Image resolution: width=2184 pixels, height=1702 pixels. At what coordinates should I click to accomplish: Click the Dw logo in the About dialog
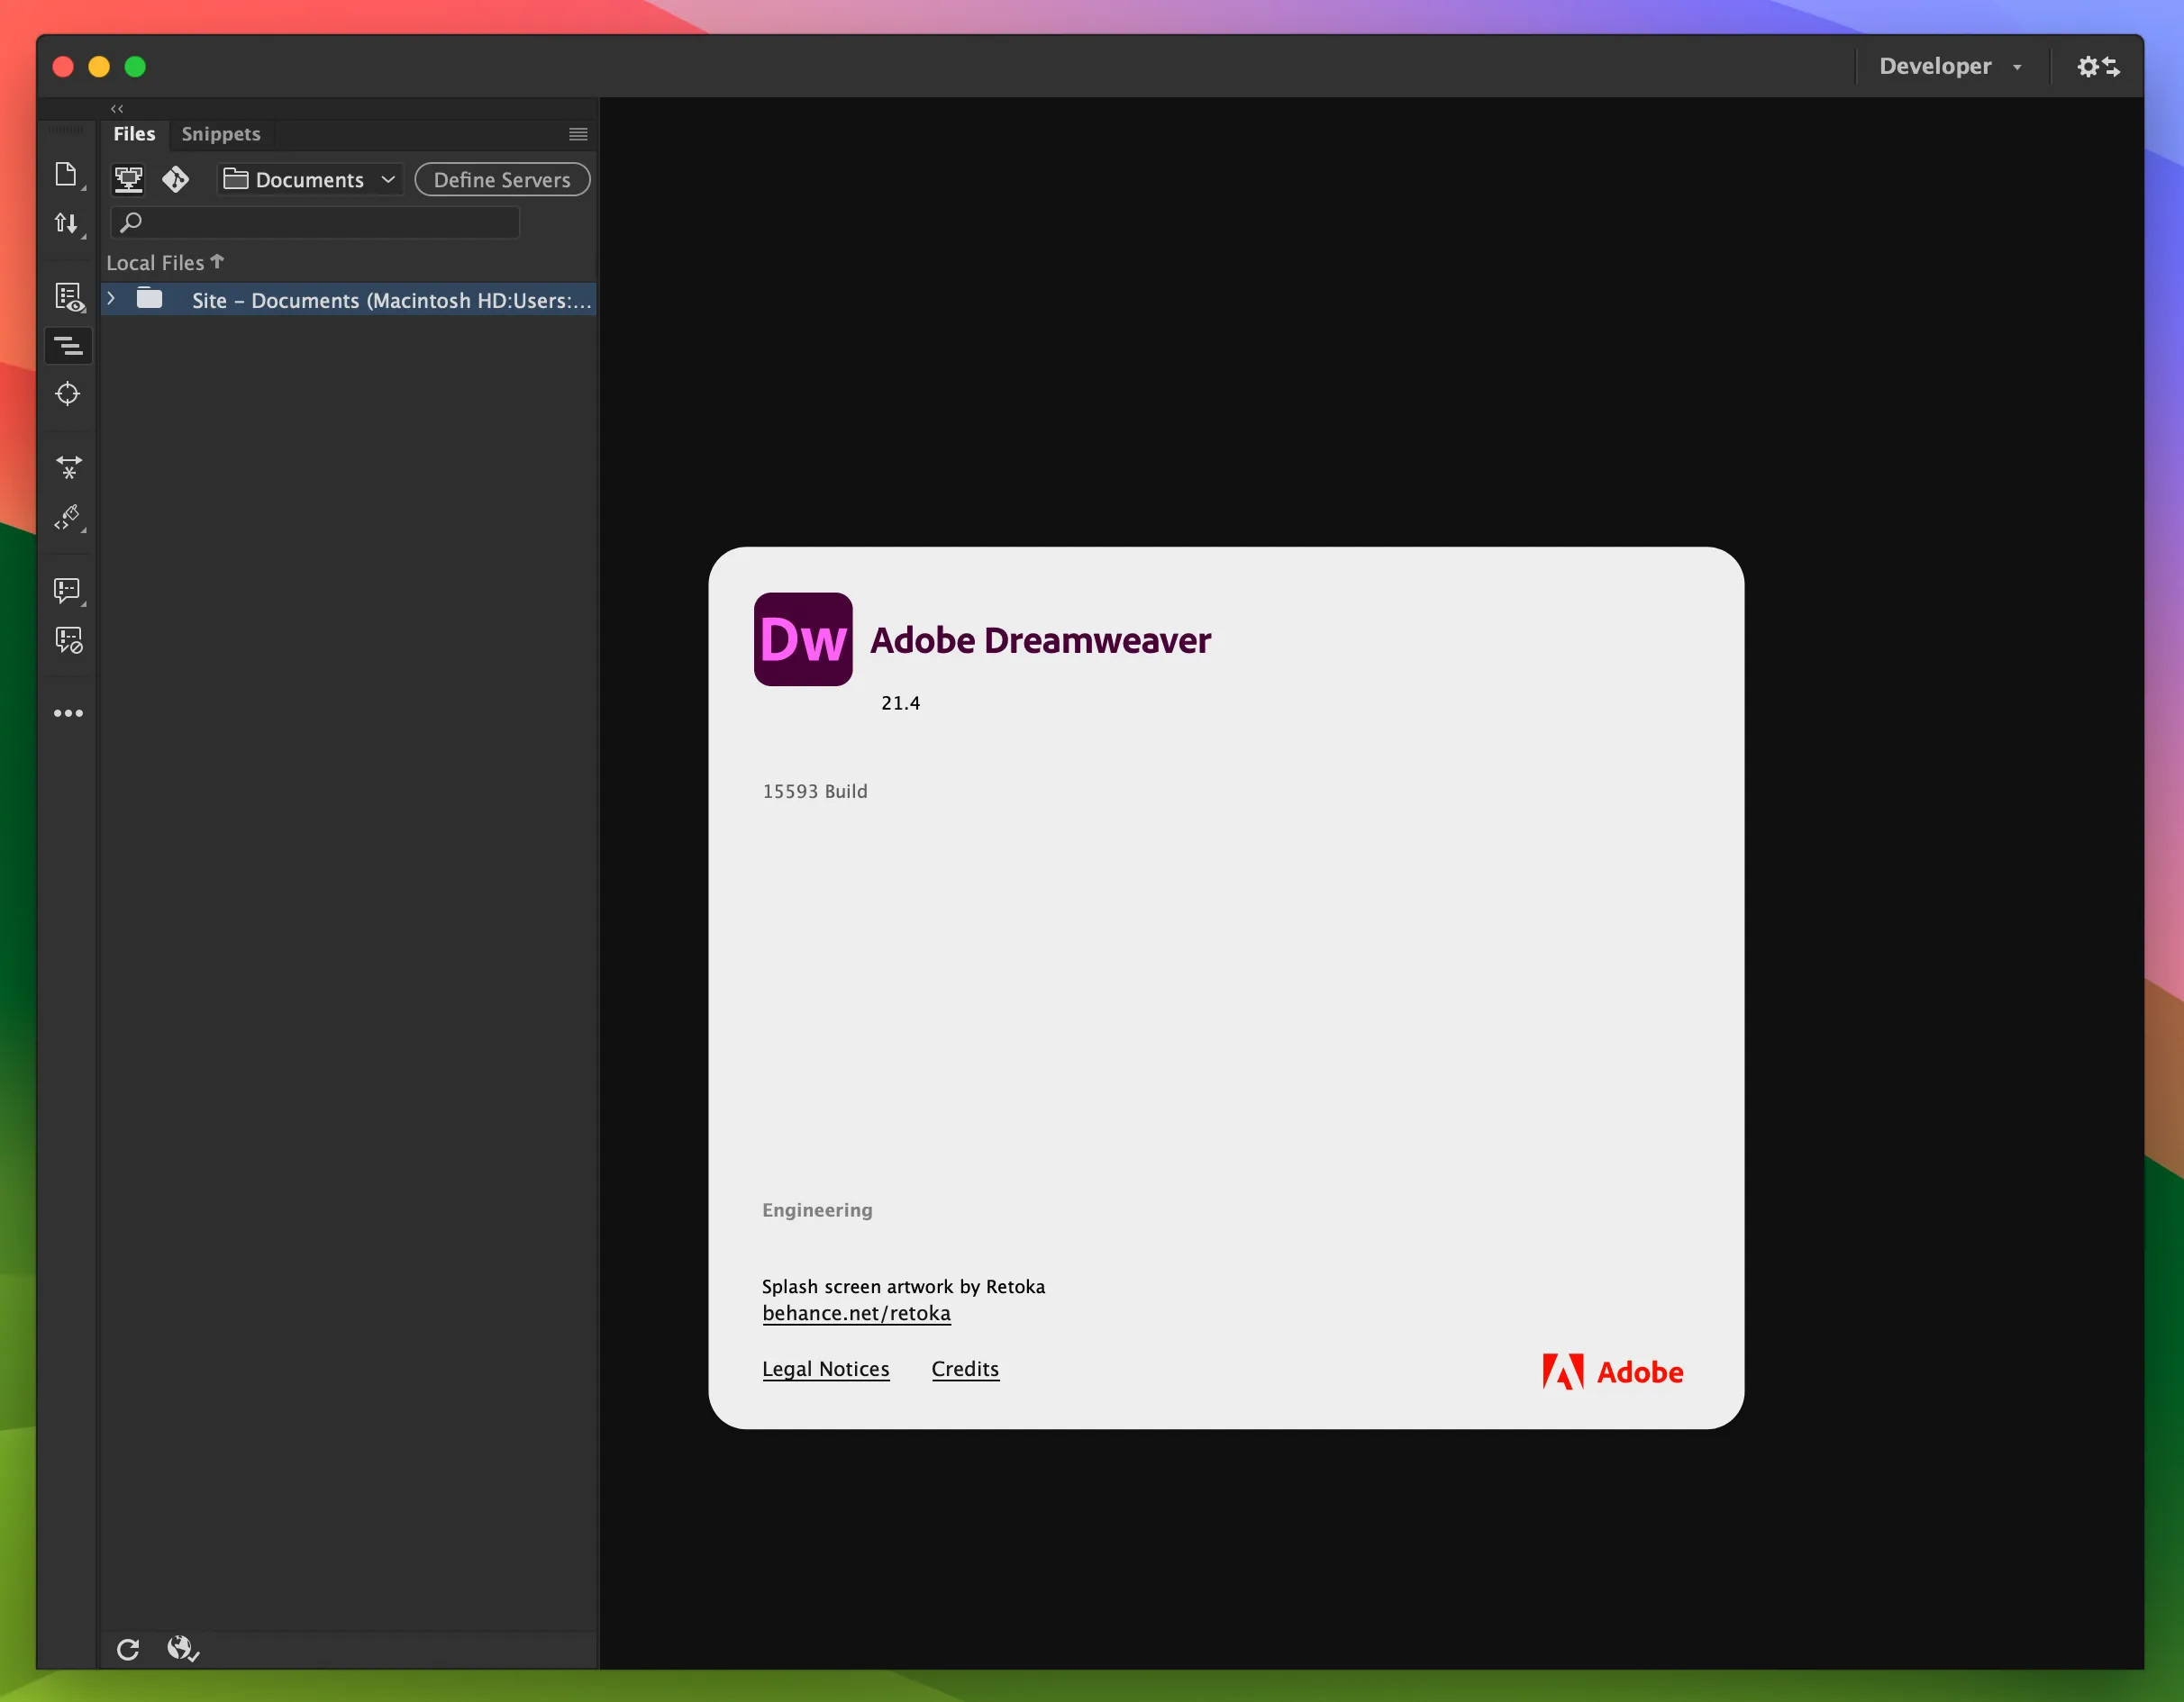tap(803, 638)
